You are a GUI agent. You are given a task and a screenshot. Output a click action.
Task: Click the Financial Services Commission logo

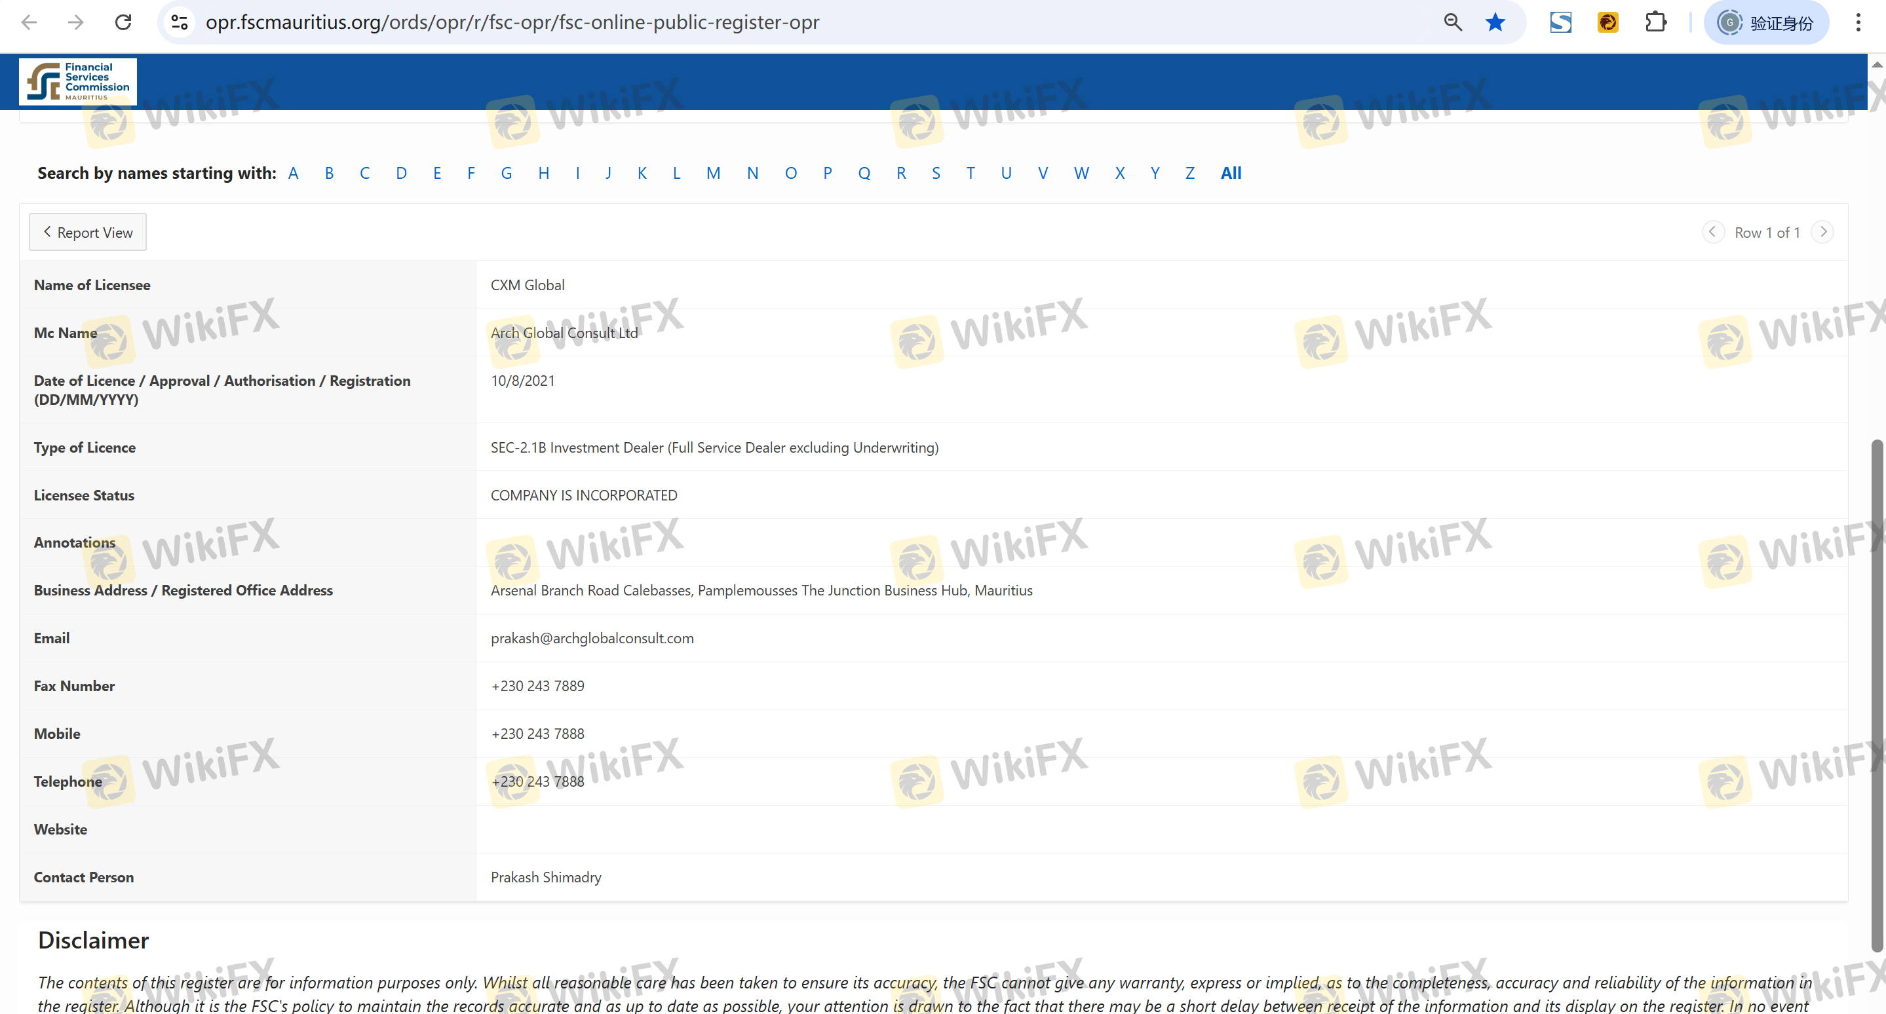[x=77, y=81]
